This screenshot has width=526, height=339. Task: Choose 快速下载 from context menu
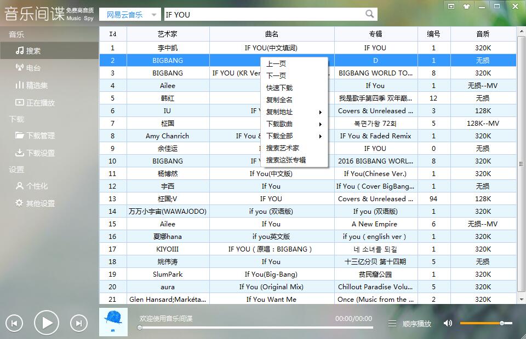[294, 87]
